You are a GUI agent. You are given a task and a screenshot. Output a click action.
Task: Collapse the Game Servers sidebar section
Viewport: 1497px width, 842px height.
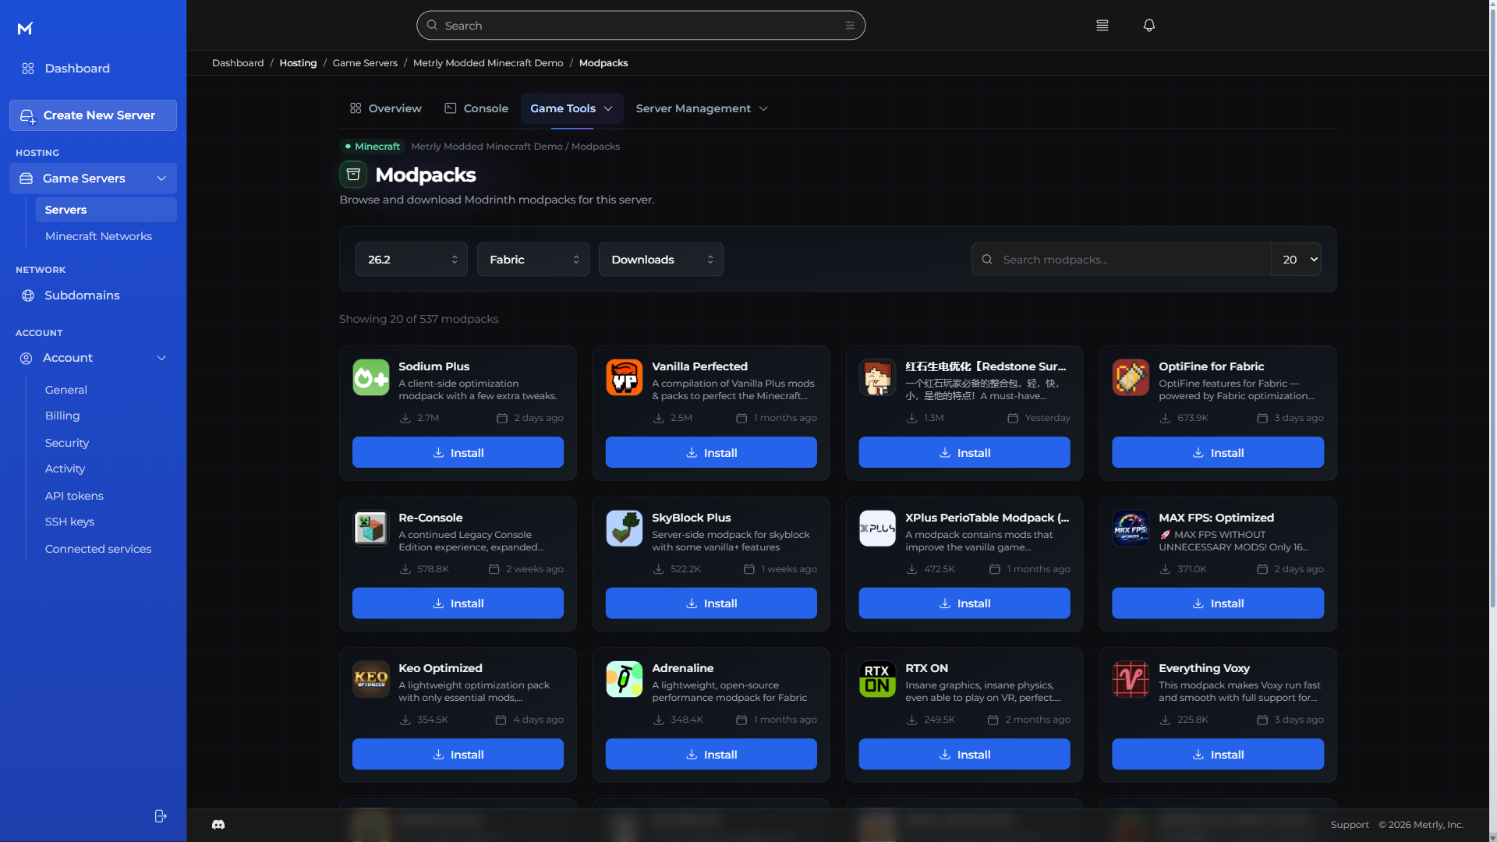pos(94,179)
